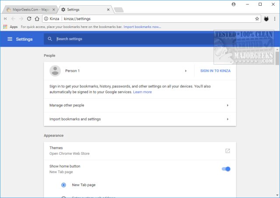Click the Appearance section heading
Image resolution: width=280 pixels, height=198 pixels.
53,135
